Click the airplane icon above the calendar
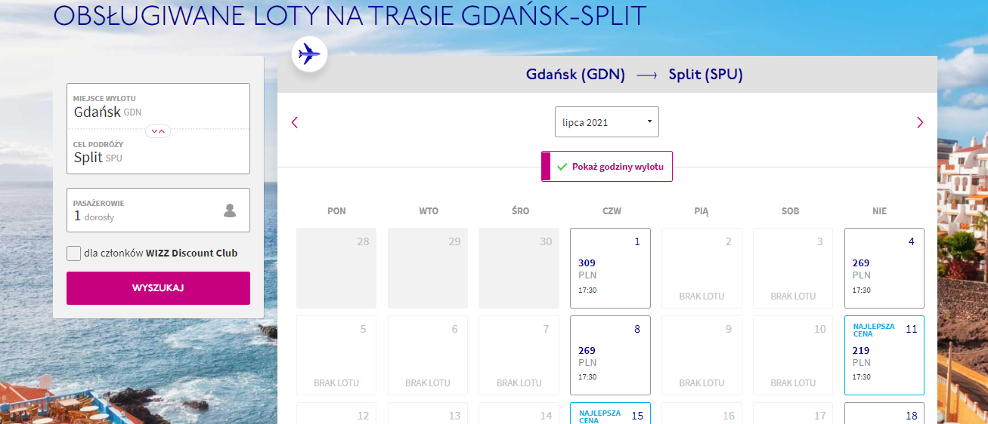The width and height of the screenshot is (988, 424). 309,54
